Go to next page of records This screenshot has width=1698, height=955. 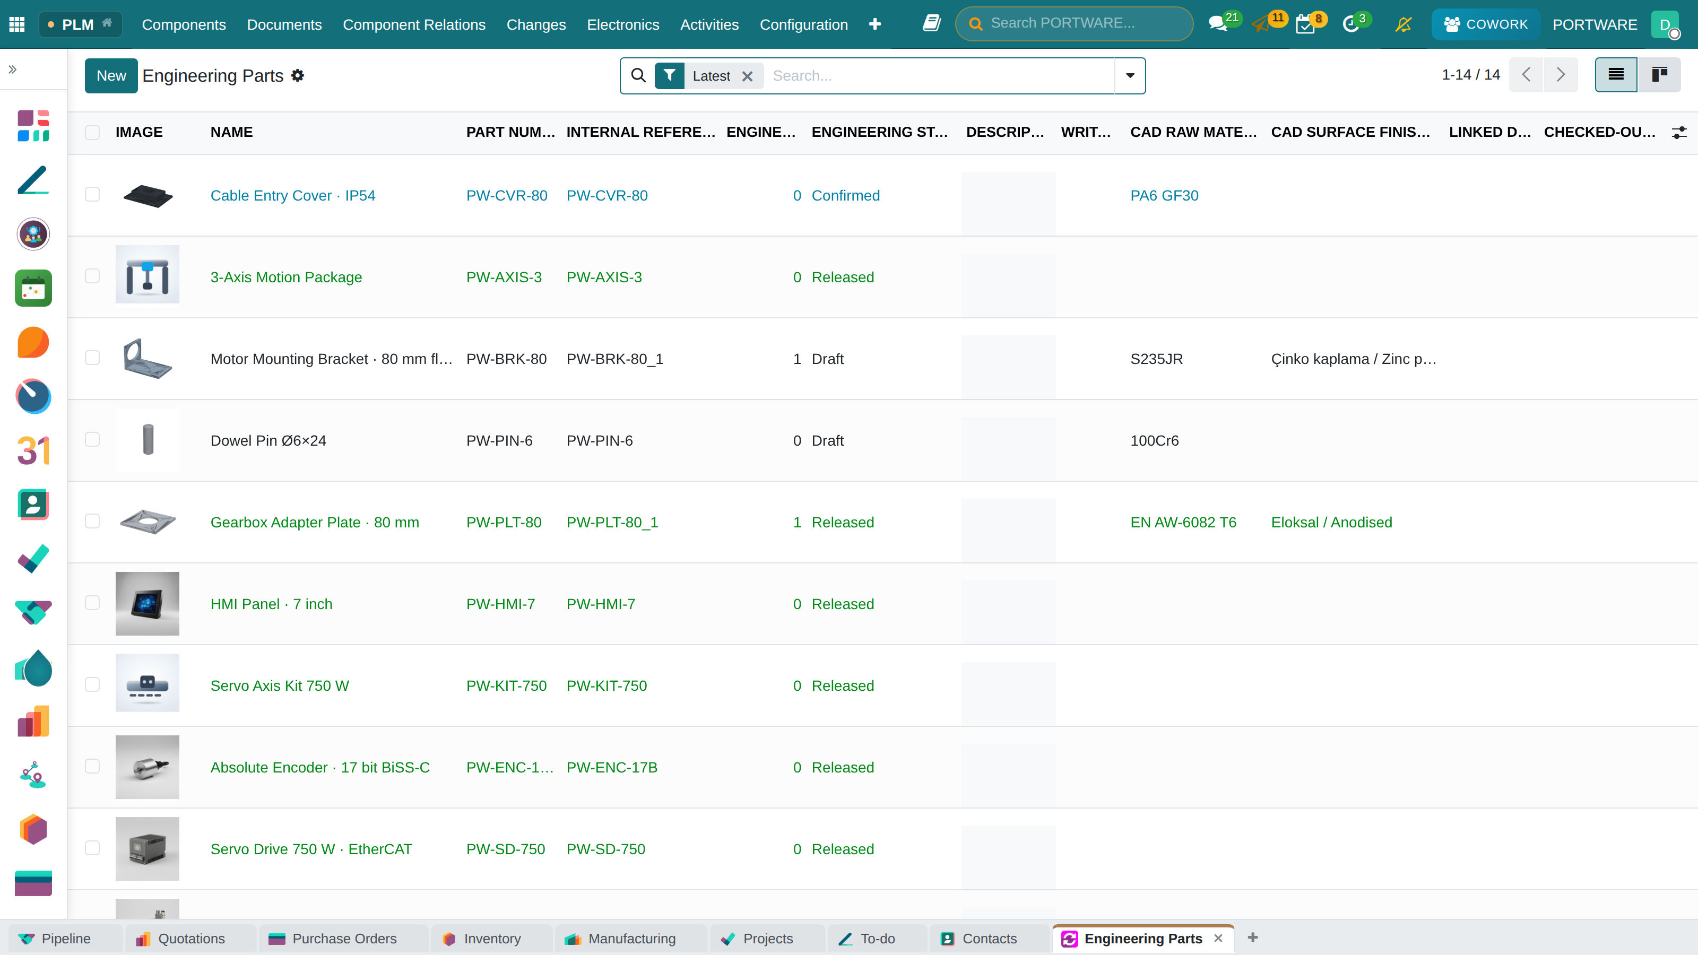pos(1560,74)
